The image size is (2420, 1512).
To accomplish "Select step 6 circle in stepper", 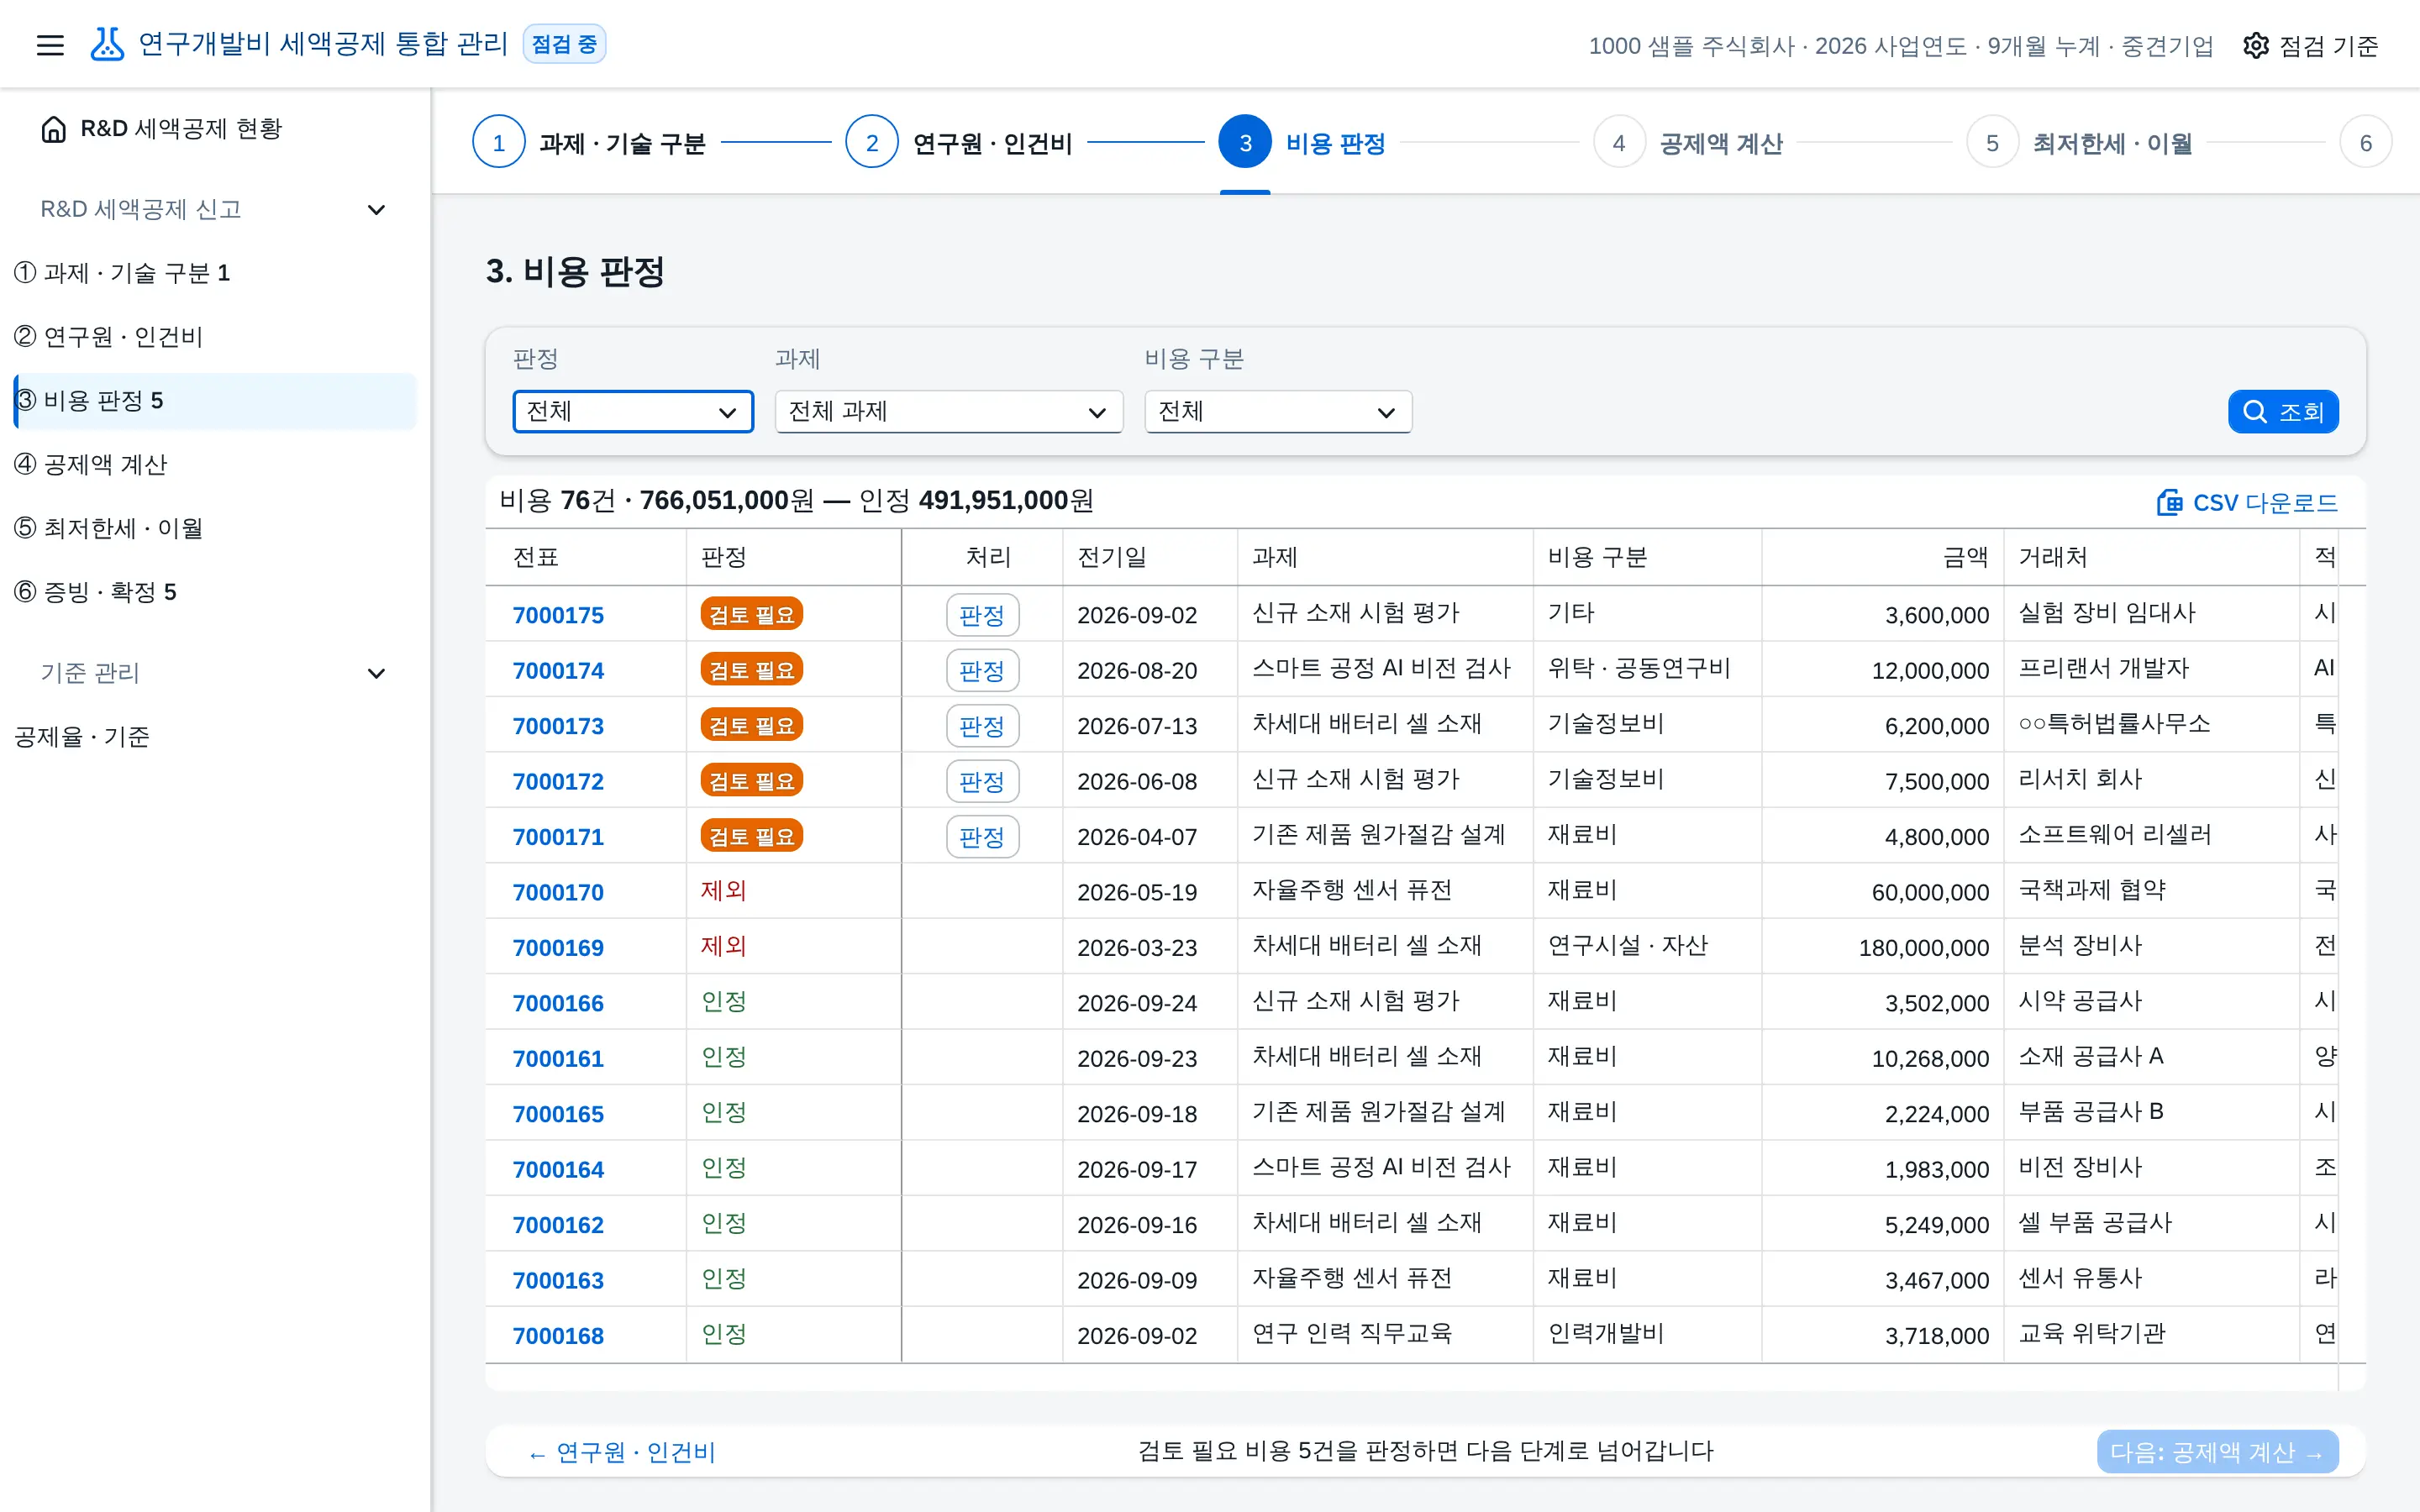I will (2365, 143).
